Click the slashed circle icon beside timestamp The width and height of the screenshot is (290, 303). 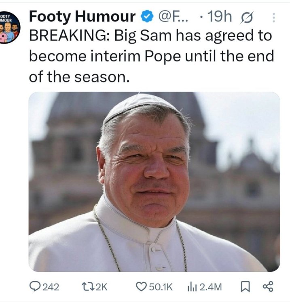246,17
